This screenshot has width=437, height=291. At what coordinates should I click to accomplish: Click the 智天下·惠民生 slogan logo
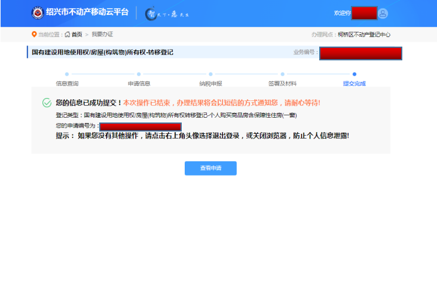click(x=167, y=14)
